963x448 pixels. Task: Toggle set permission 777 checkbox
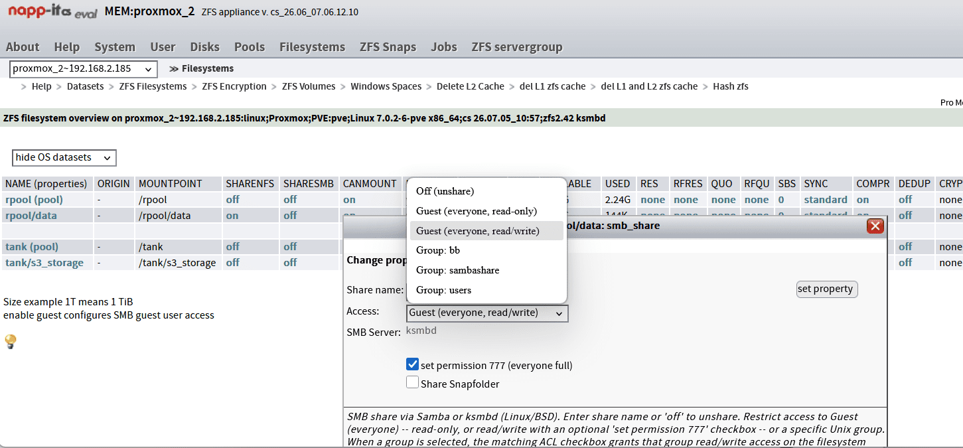click(412, 364)
